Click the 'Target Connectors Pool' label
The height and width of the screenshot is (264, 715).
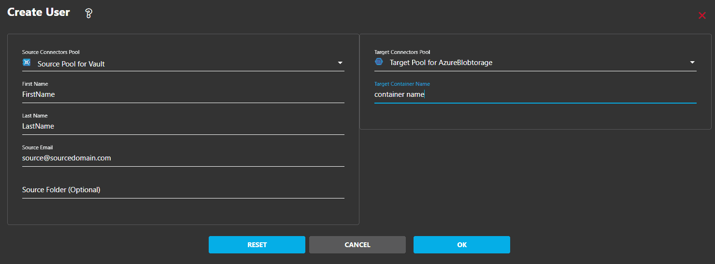pyautogui.click(x=402, y=52)
